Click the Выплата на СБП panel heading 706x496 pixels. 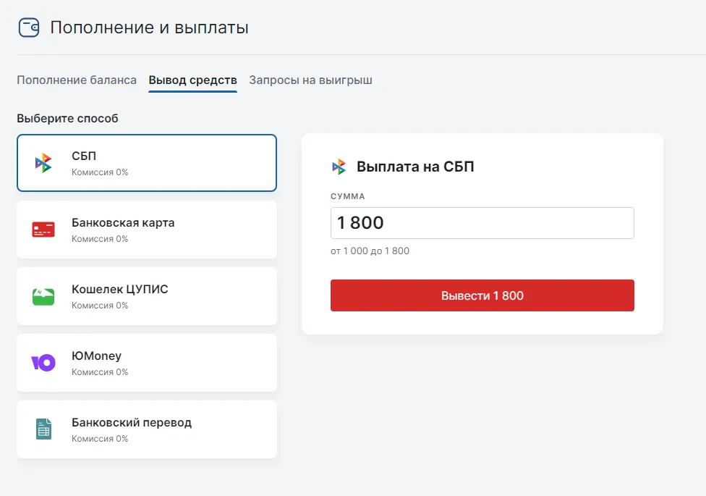tap(415, 167)
